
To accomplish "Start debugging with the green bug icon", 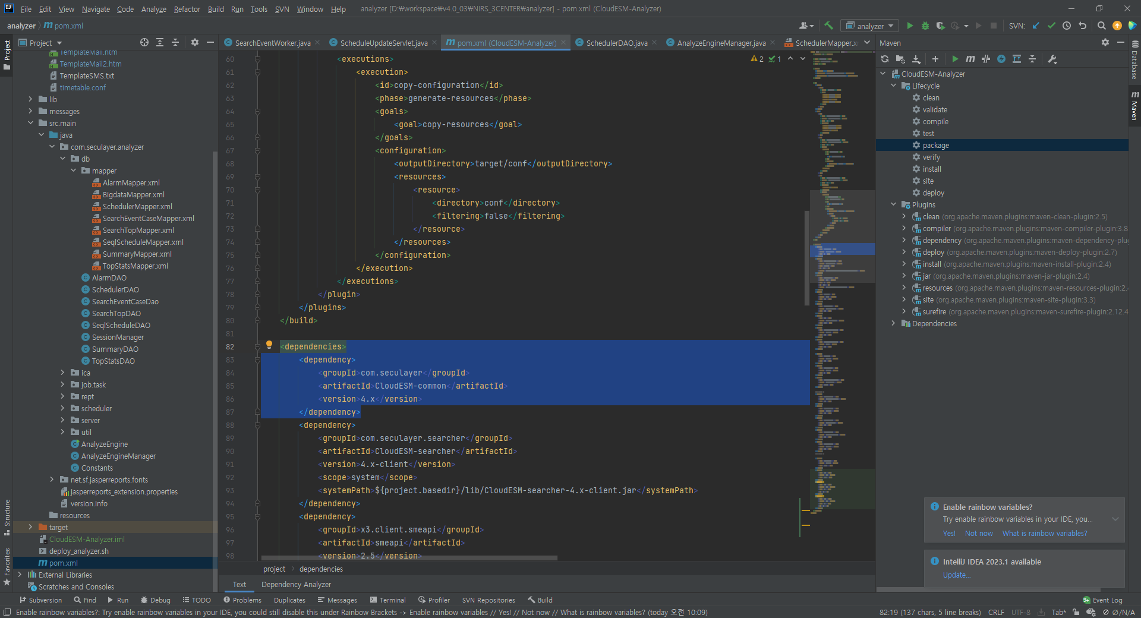I will [x=925, y=26].
